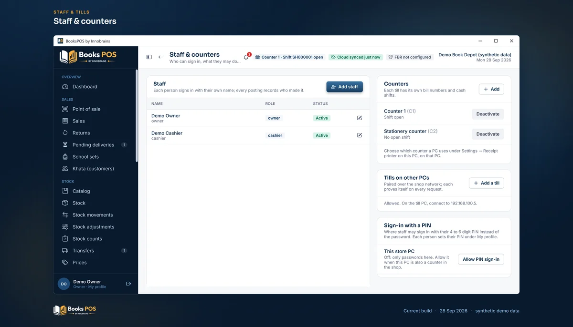573x327 pixels.
Task: Click the Transfers truck icon
Action: coord(65,251)
